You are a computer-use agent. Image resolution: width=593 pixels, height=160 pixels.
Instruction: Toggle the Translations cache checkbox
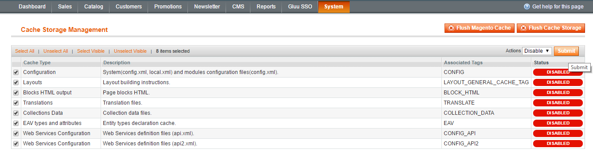[16, 103]
